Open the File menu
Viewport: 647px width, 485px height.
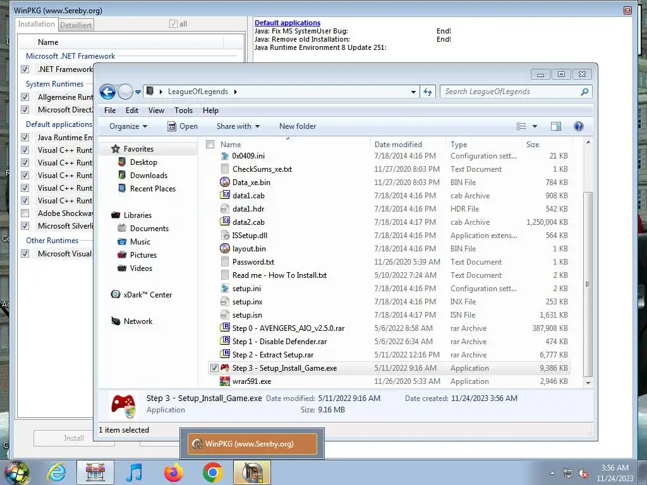click(110, 110)
